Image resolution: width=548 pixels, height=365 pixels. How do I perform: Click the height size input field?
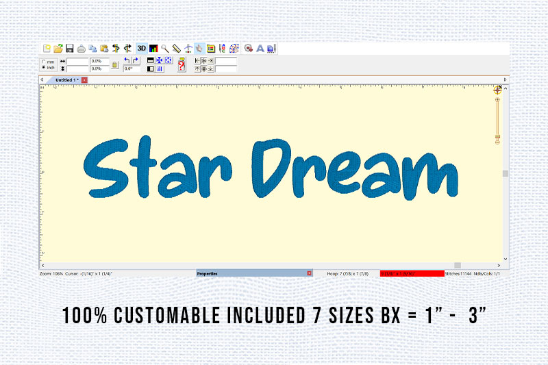click(x=77, y=68)
